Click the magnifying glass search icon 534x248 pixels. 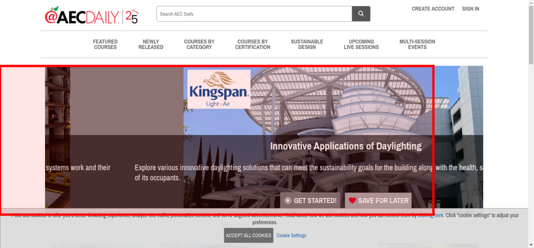point(361,14)
